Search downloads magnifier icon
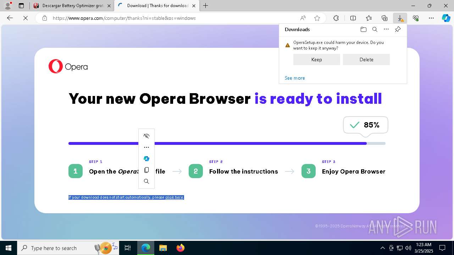The height and width of the screenshot is (255, 454). (x=375, y=29)
